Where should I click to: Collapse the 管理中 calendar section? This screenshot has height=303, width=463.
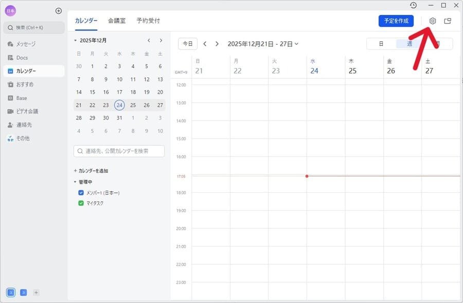[76, 182]
